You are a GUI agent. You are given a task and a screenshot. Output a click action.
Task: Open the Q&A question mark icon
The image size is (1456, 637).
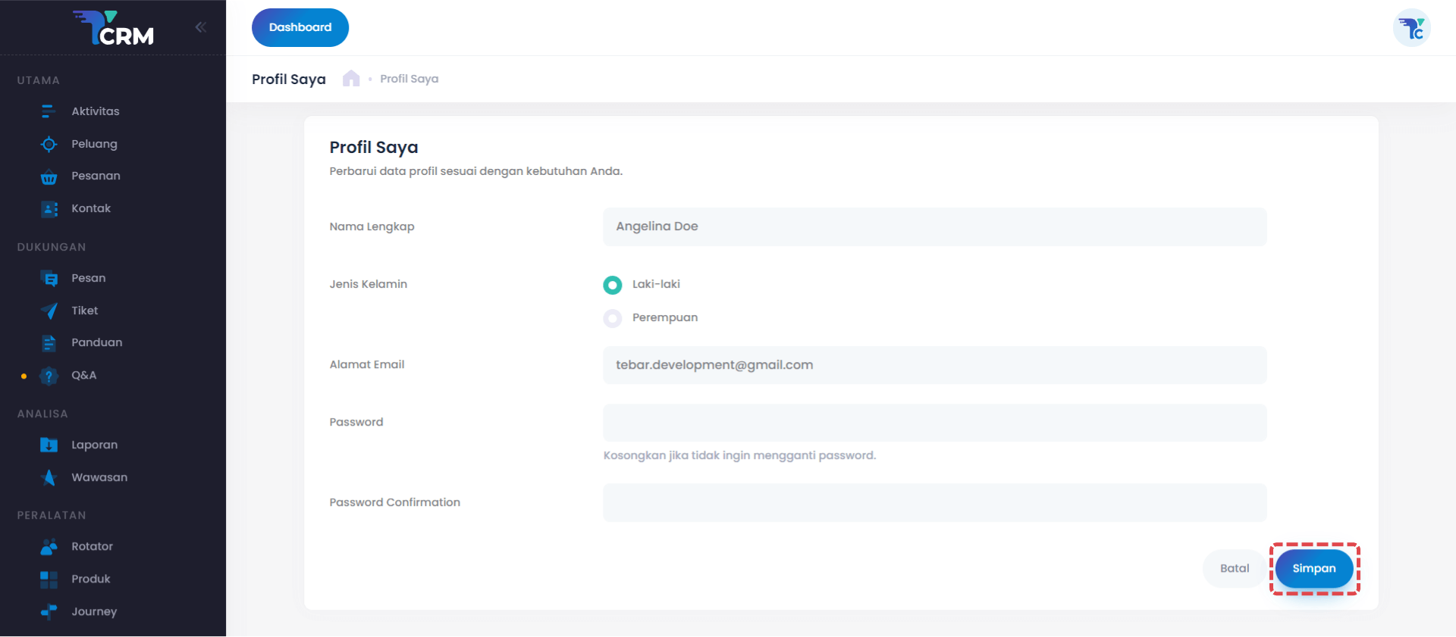coord(49,376)
